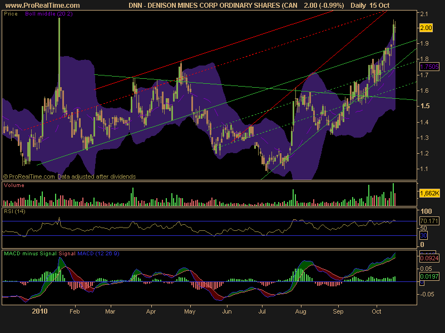This screenshot has width=445, height=333.
Task: Select the blue MACD (12 26 9) label
Action: (x=98, y=254)
